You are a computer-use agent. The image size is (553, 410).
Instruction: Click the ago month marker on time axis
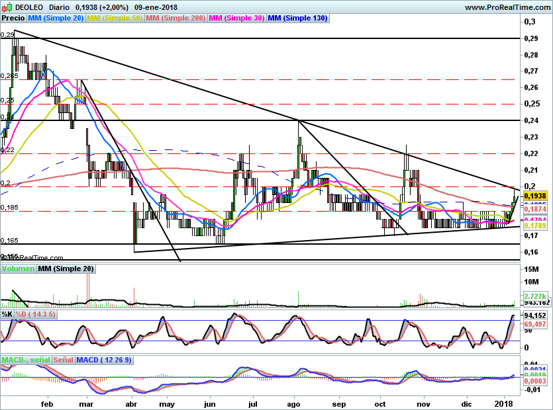295,402
